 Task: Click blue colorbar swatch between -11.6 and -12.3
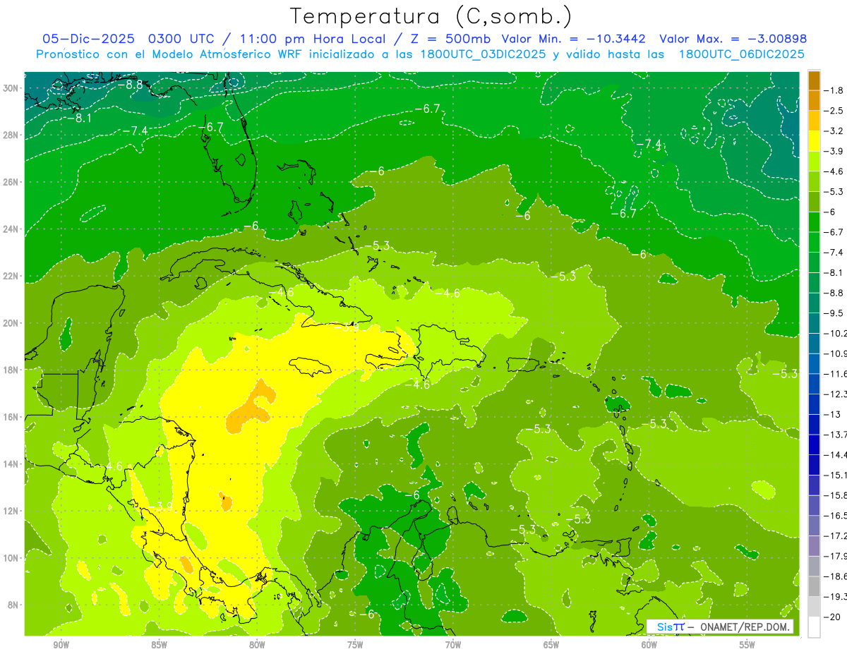(x=814, y=384)
